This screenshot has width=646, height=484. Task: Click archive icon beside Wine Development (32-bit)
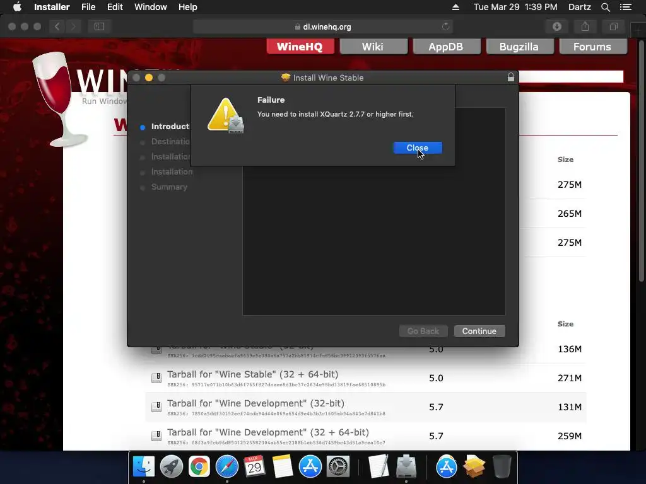pyautogui.click(x=156, y=406)
